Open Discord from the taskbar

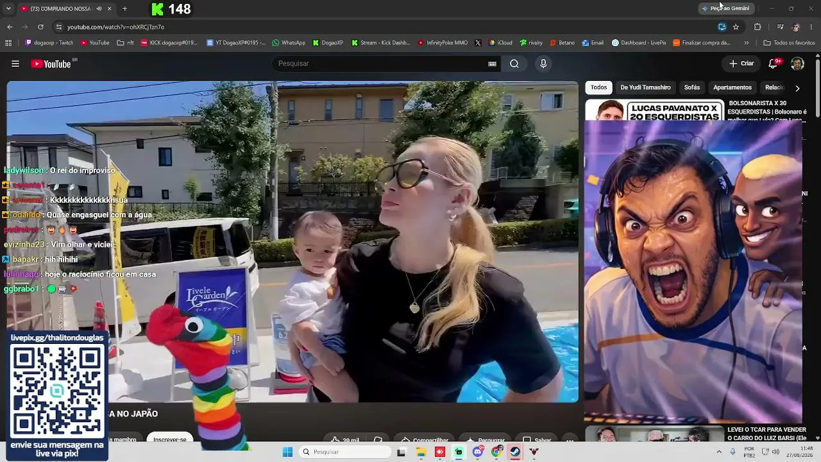point(478,452)
